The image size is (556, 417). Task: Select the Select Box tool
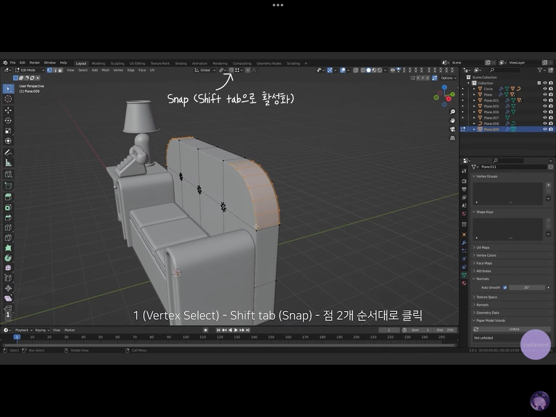(x=8, y=89)
